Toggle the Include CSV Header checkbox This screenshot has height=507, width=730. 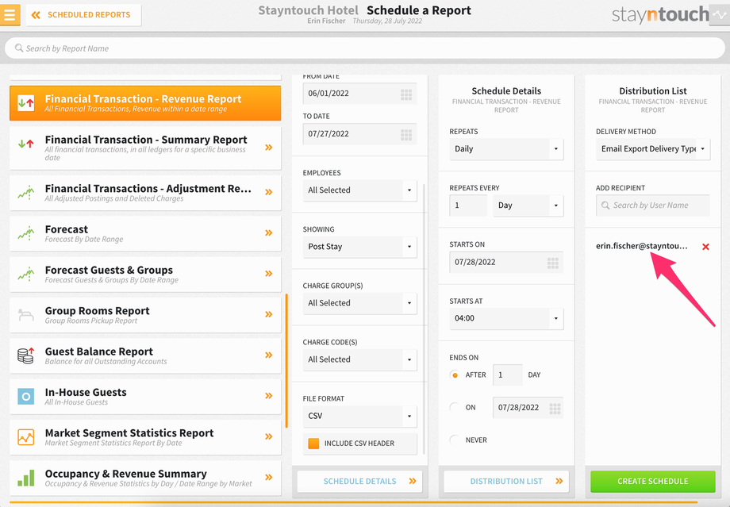313,444
